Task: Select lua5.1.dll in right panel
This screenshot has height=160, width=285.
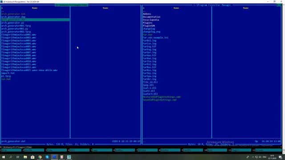Action: [x=150, y=88]
